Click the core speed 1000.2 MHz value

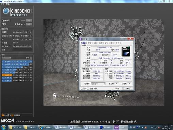[x=97, y=71]
